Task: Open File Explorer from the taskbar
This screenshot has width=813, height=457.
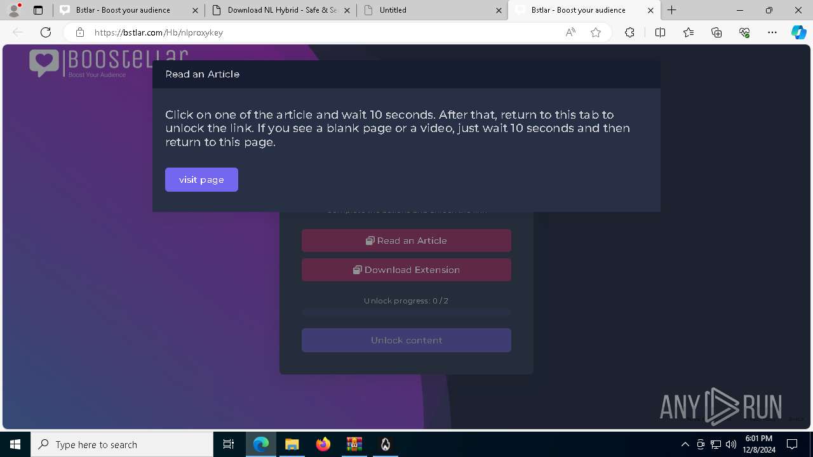Action: pos(292,444)
